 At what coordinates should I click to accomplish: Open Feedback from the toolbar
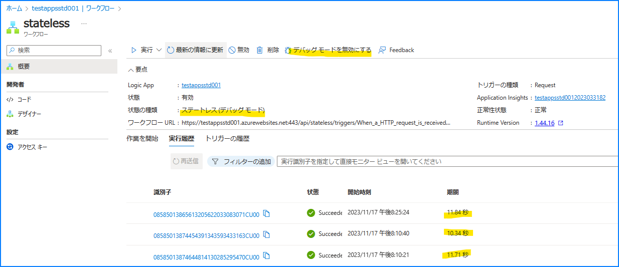click(x=396, y=50)
